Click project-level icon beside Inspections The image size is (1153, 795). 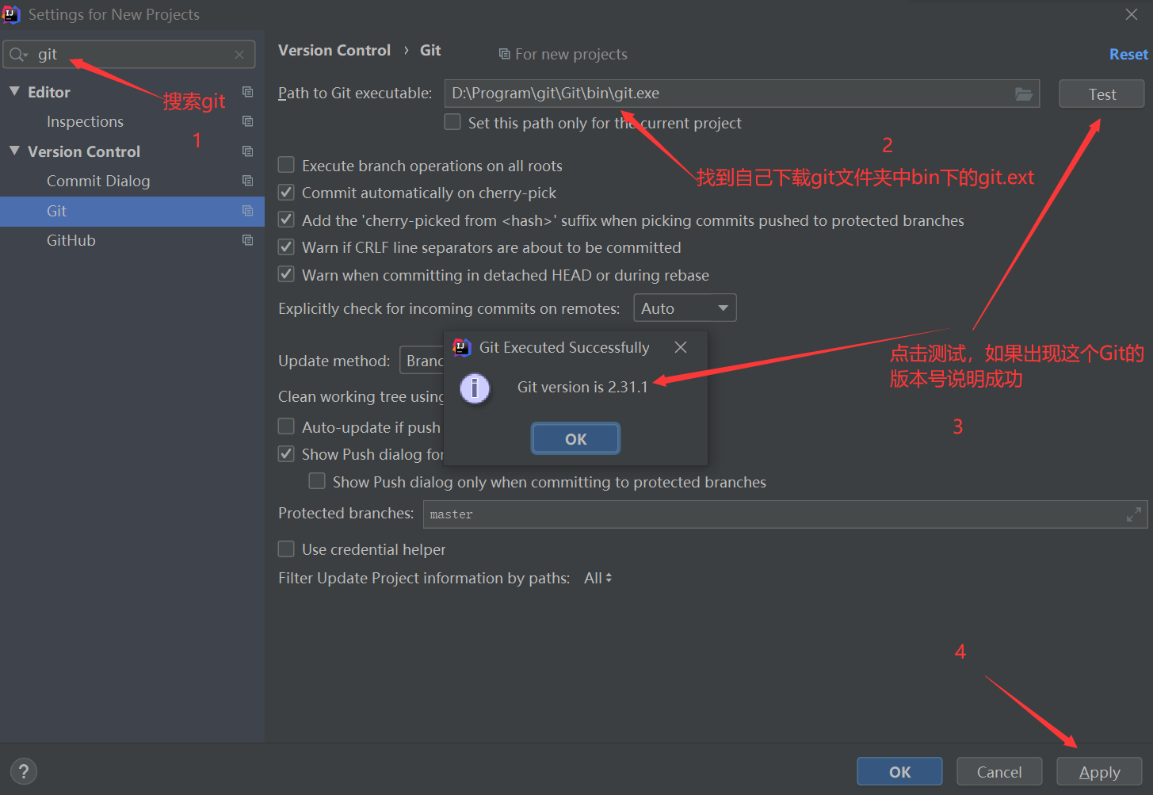click(x=247, y=121)
